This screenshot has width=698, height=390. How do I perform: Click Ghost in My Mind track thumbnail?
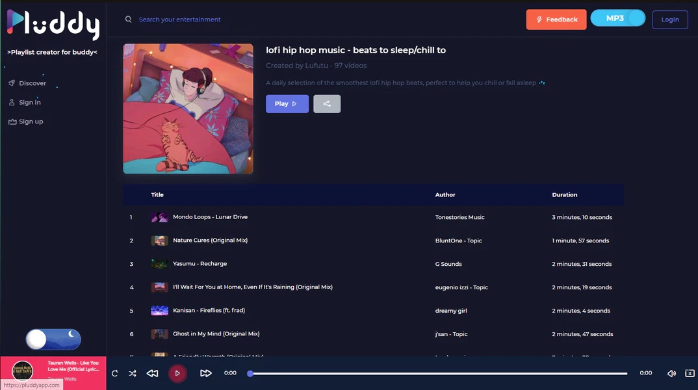pos(159,334)
